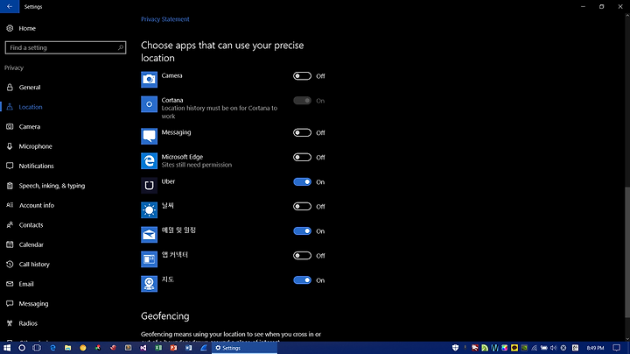Image resolution: width=630 pixels, height=354 pixels.
Task: Click the search magnifier in Find a setting
Action: point(120,47)
